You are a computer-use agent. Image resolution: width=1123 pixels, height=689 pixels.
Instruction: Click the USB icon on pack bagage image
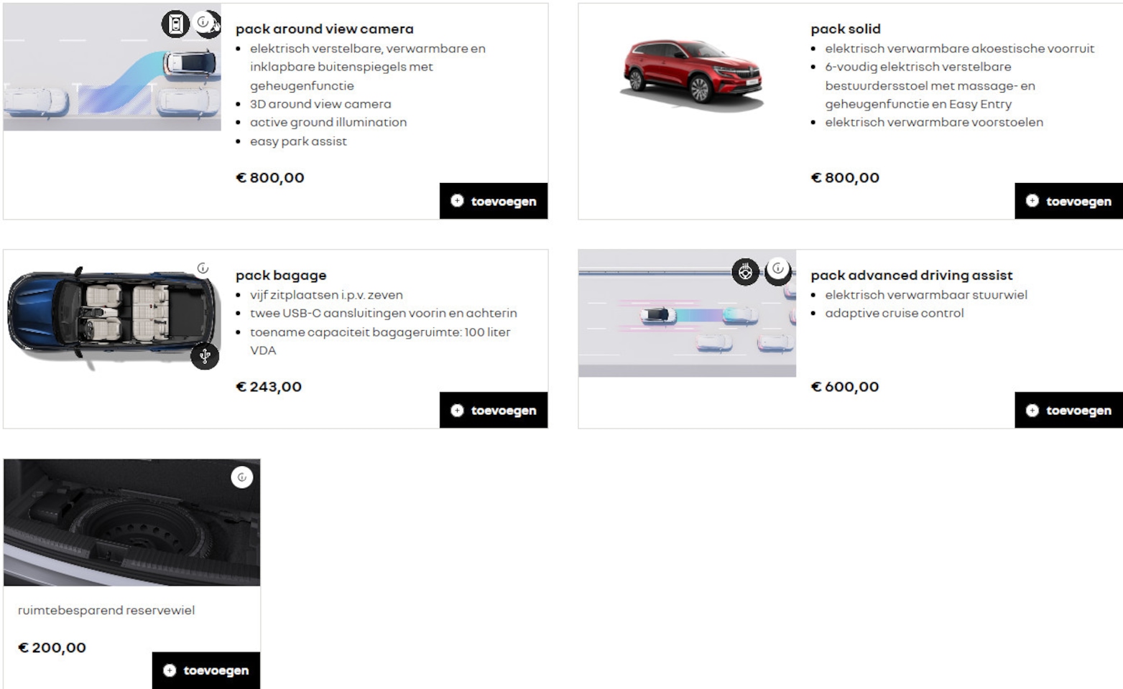coord(205,356)
